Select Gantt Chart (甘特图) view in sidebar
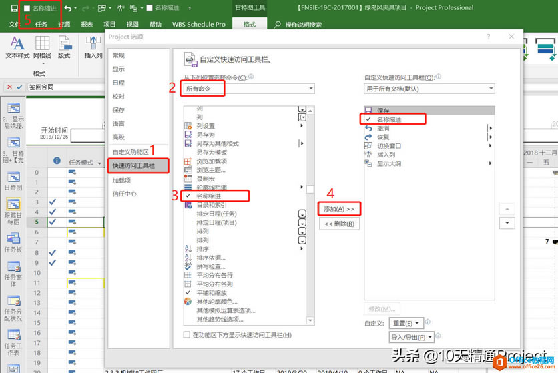 [13, 181]
